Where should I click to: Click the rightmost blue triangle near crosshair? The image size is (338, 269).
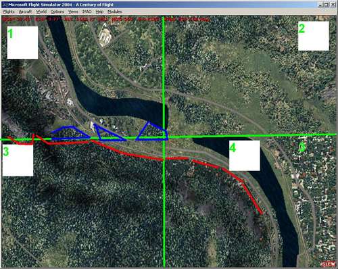click(x=152, y=131)
